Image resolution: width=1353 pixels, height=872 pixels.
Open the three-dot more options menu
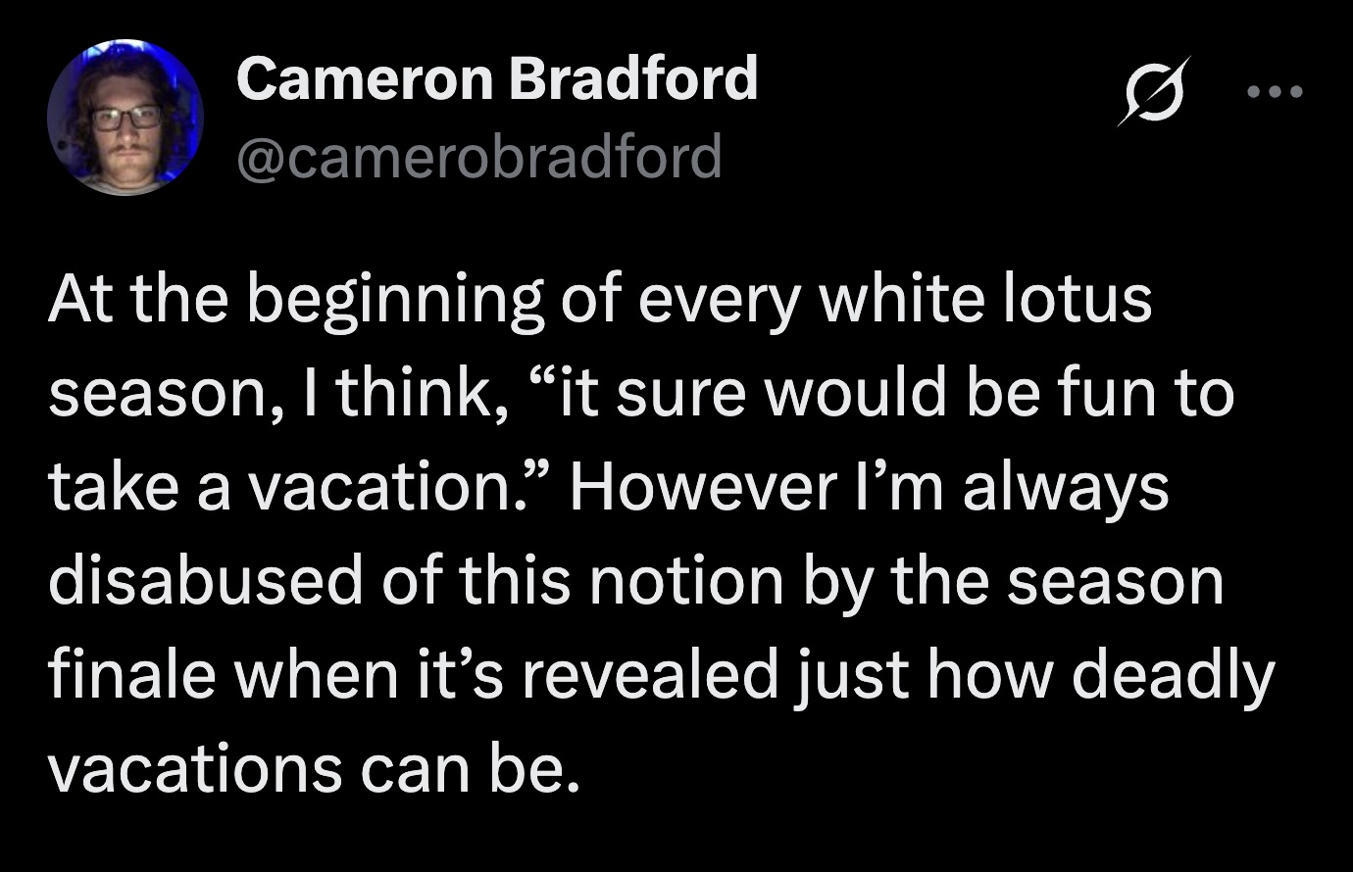click(x=1275, y=93)
